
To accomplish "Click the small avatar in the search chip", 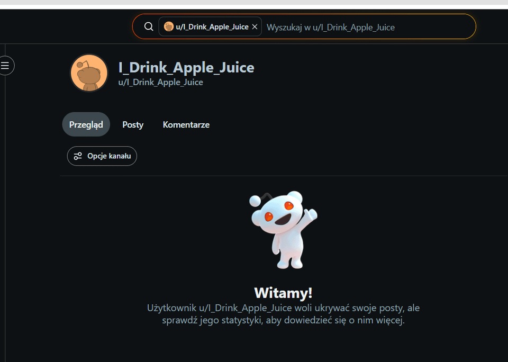I will point(169,26).
